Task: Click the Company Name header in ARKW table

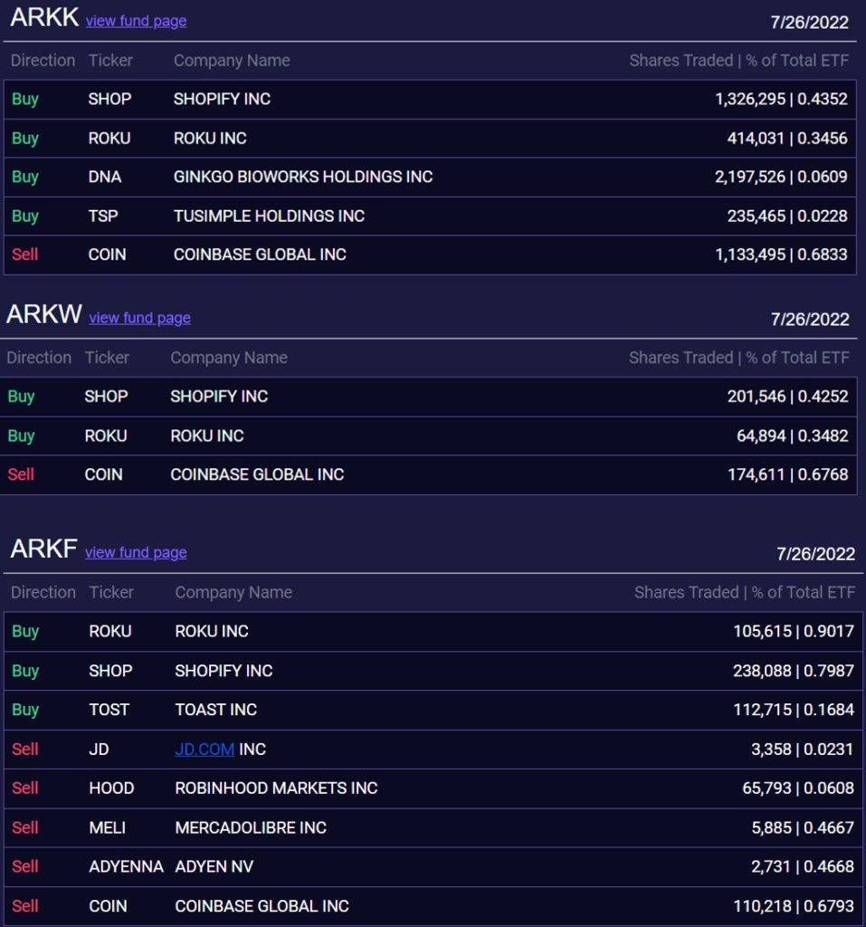Action: point(229,358)
